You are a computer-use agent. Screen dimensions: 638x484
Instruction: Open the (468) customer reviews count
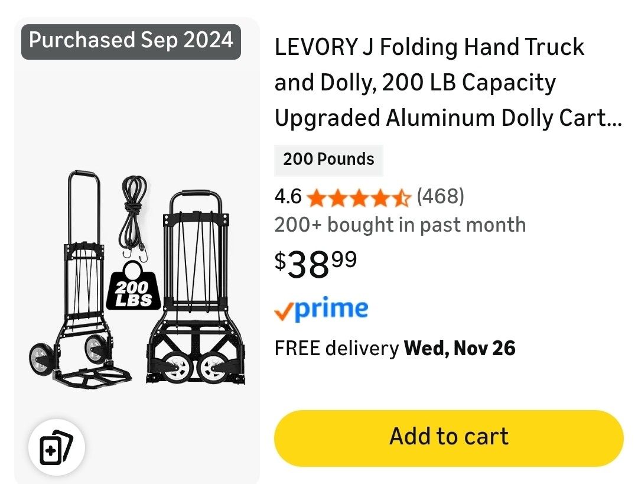[x=440, y=196]
